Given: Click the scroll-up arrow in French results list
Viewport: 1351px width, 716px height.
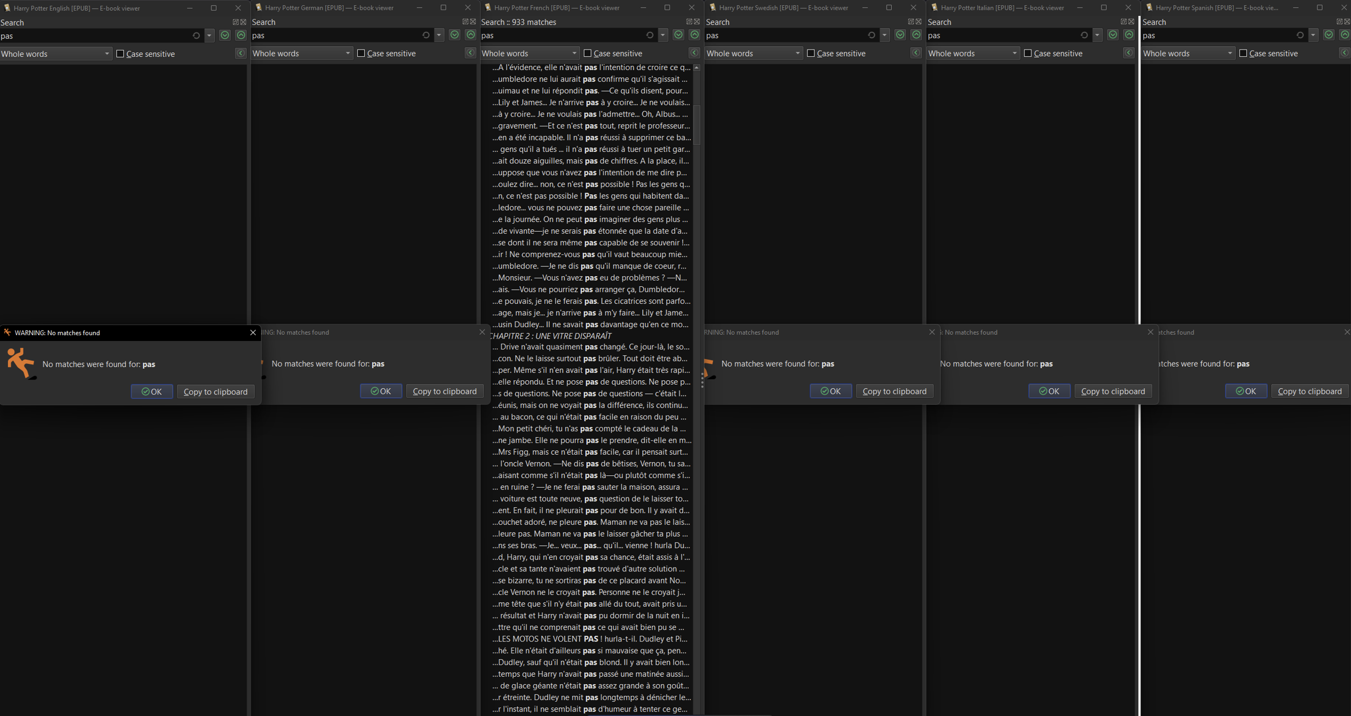Looking at the screenshot, I should tap(696, 68).
